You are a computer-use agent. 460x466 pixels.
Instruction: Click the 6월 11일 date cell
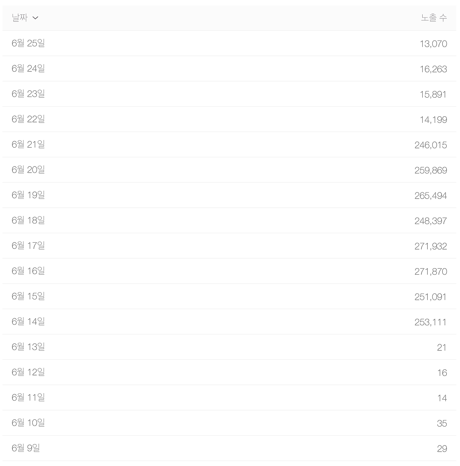click(28, 397)
